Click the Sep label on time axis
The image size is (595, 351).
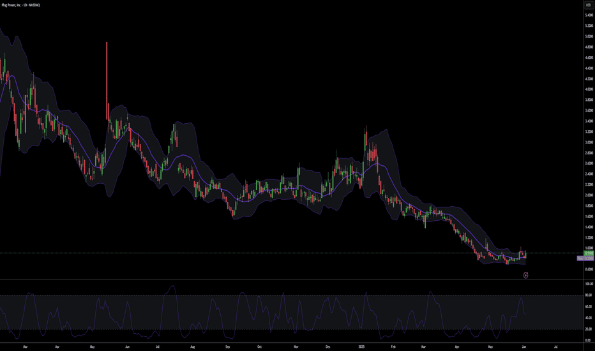pyautogui.click(x=227, y=347)
